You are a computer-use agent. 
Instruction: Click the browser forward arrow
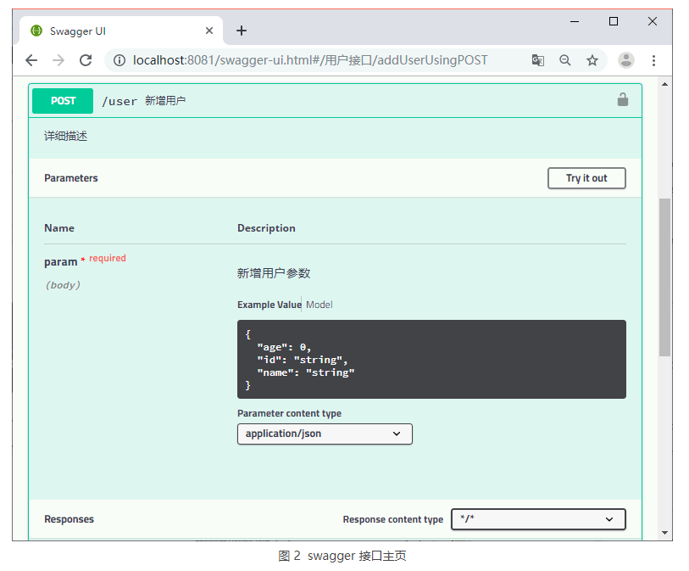point(58,60)
